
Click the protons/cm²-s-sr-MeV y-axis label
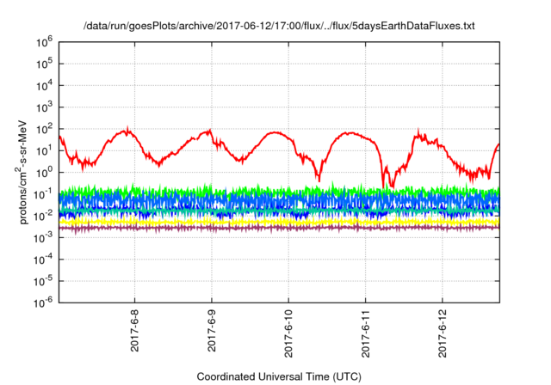[x=25, y=171]
